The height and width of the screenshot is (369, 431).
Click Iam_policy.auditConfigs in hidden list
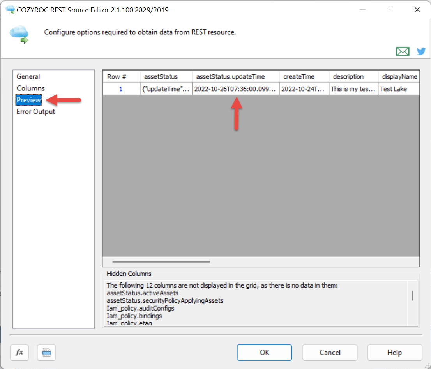point(140,308)
